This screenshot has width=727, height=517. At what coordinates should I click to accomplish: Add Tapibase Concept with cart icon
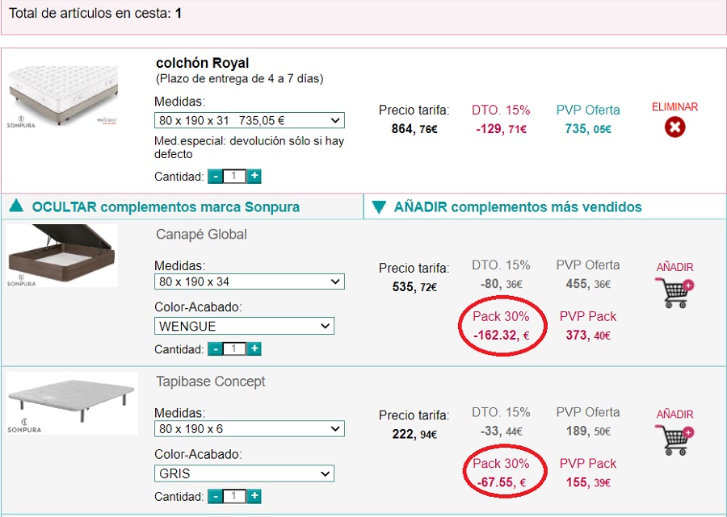click(x=674, y=440)
